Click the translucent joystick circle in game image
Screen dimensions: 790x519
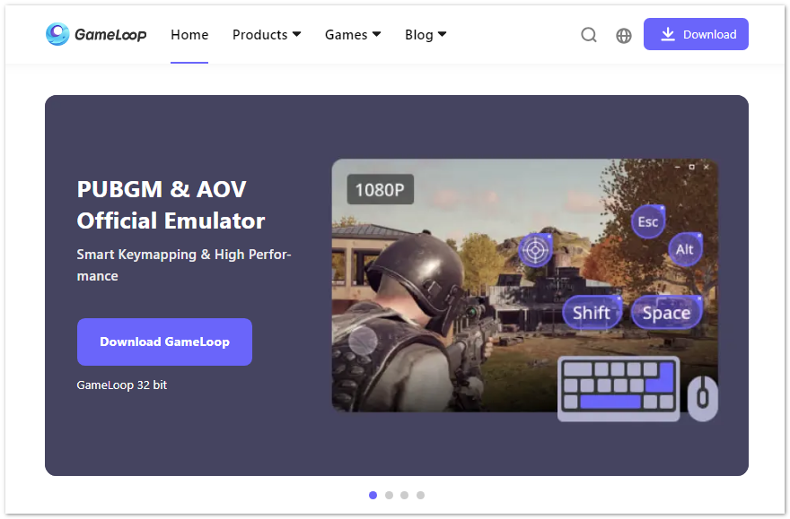[x=363, y=341]
